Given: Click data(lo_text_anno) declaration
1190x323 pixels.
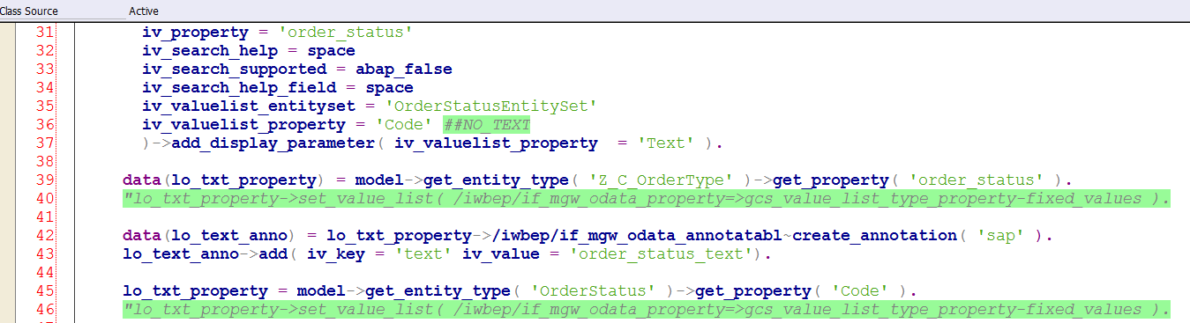Looking at the screenshot, I should (210, 236).
